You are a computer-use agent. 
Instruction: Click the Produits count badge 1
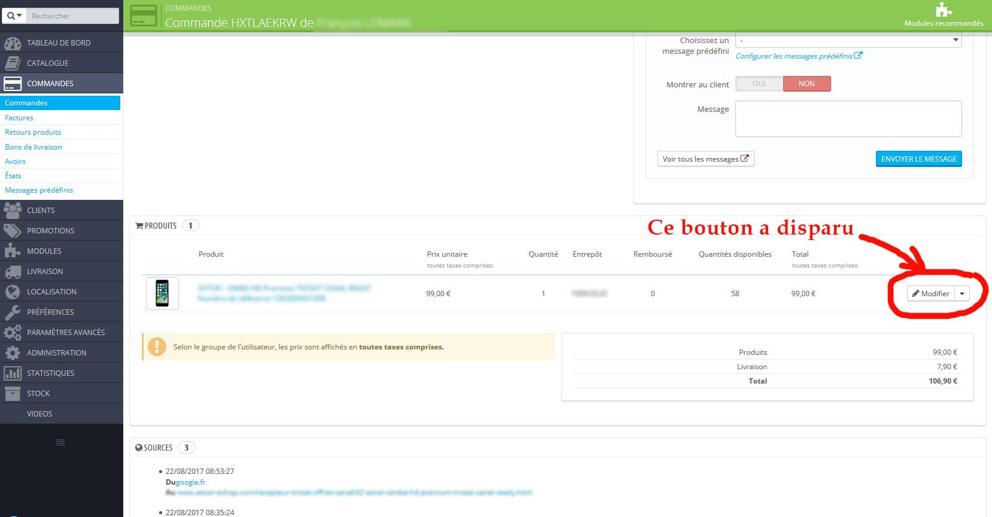[190, 226]
